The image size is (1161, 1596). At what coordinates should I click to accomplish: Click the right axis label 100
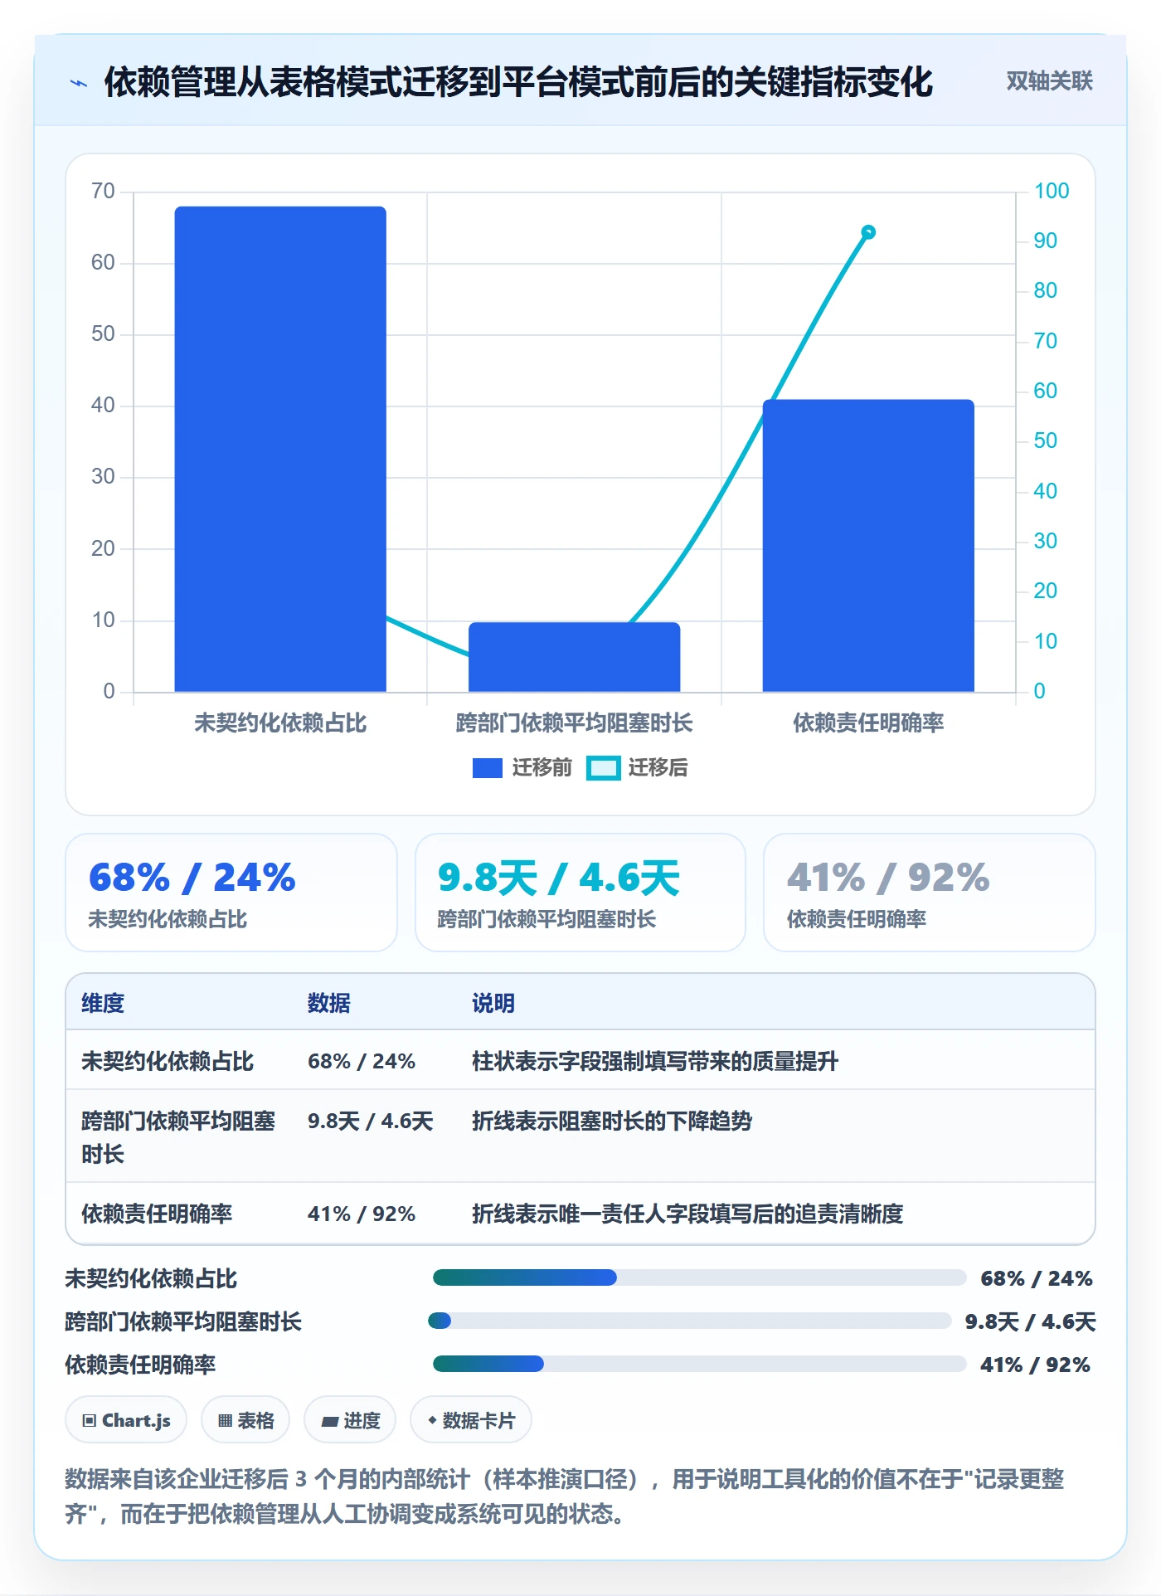click(x=1052, y=191)
